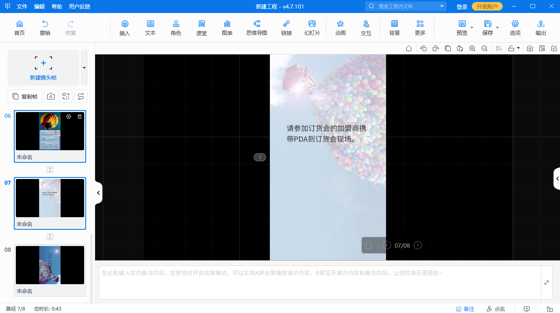Screen dimensions: 560x313
Task: Open the 角色 character tool
Action: click(x=176, y=28)
